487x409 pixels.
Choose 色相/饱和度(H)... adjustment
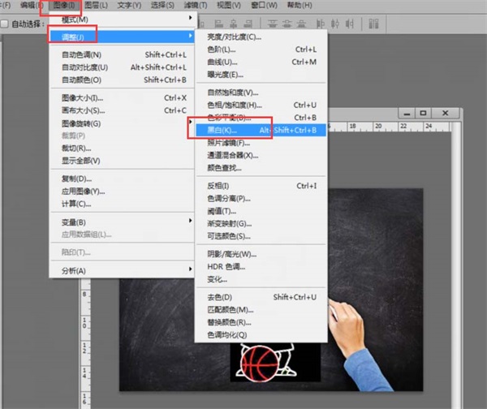pyautogui.click(x=261, y=105)
